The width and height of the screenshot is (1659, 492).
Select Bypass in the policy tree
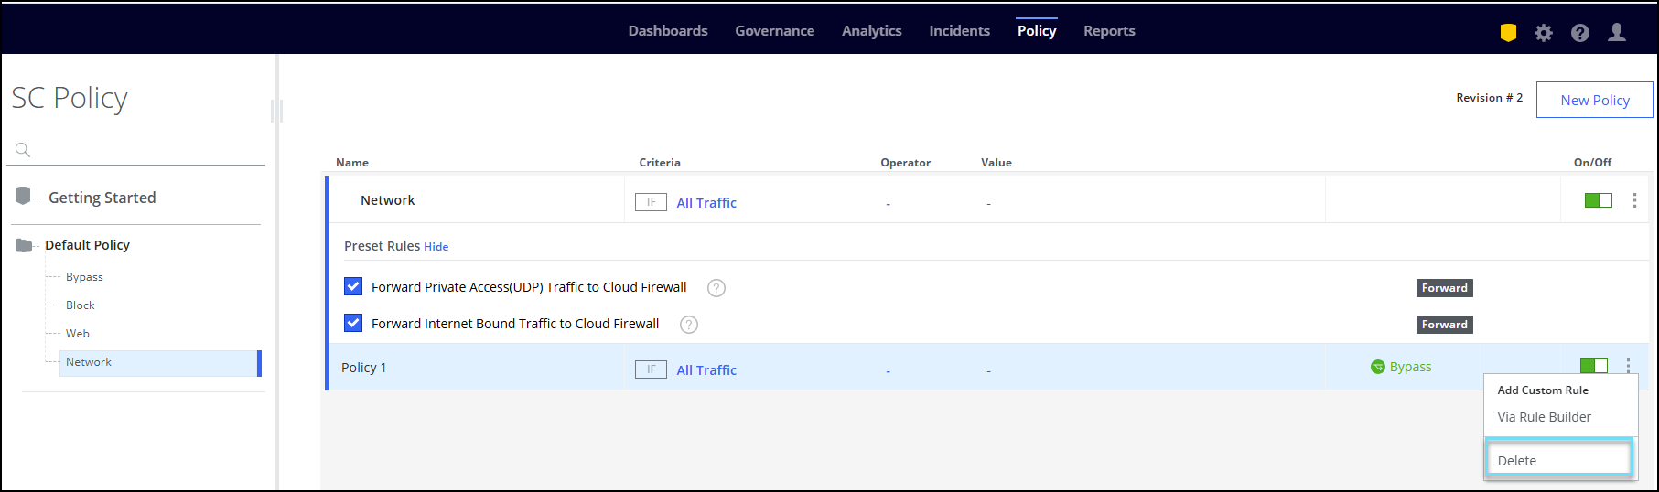coord(84,277)
